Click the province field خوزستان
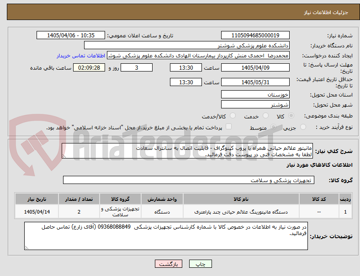The width and height of the screenshot is (360, 276). 255,95
